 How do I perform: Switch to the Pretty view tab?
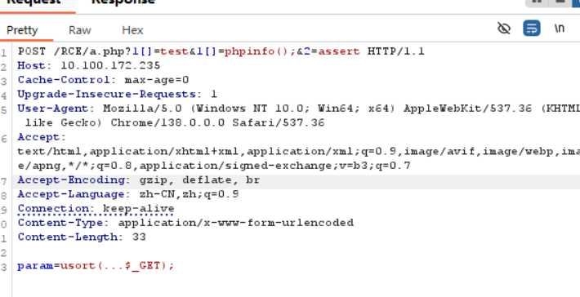22,30
